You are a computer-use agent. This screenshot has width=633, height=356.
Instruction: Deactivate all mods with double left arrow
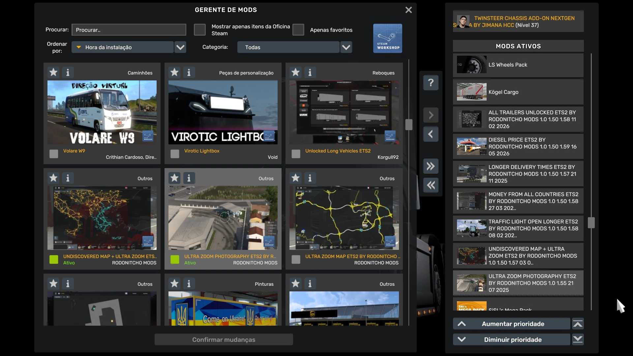point(431,185)
